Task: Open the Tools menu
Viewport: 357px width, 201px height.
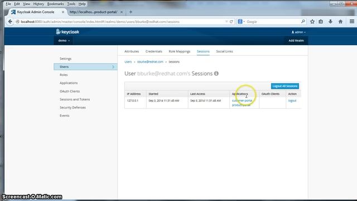Action: [x=71, y=4]
